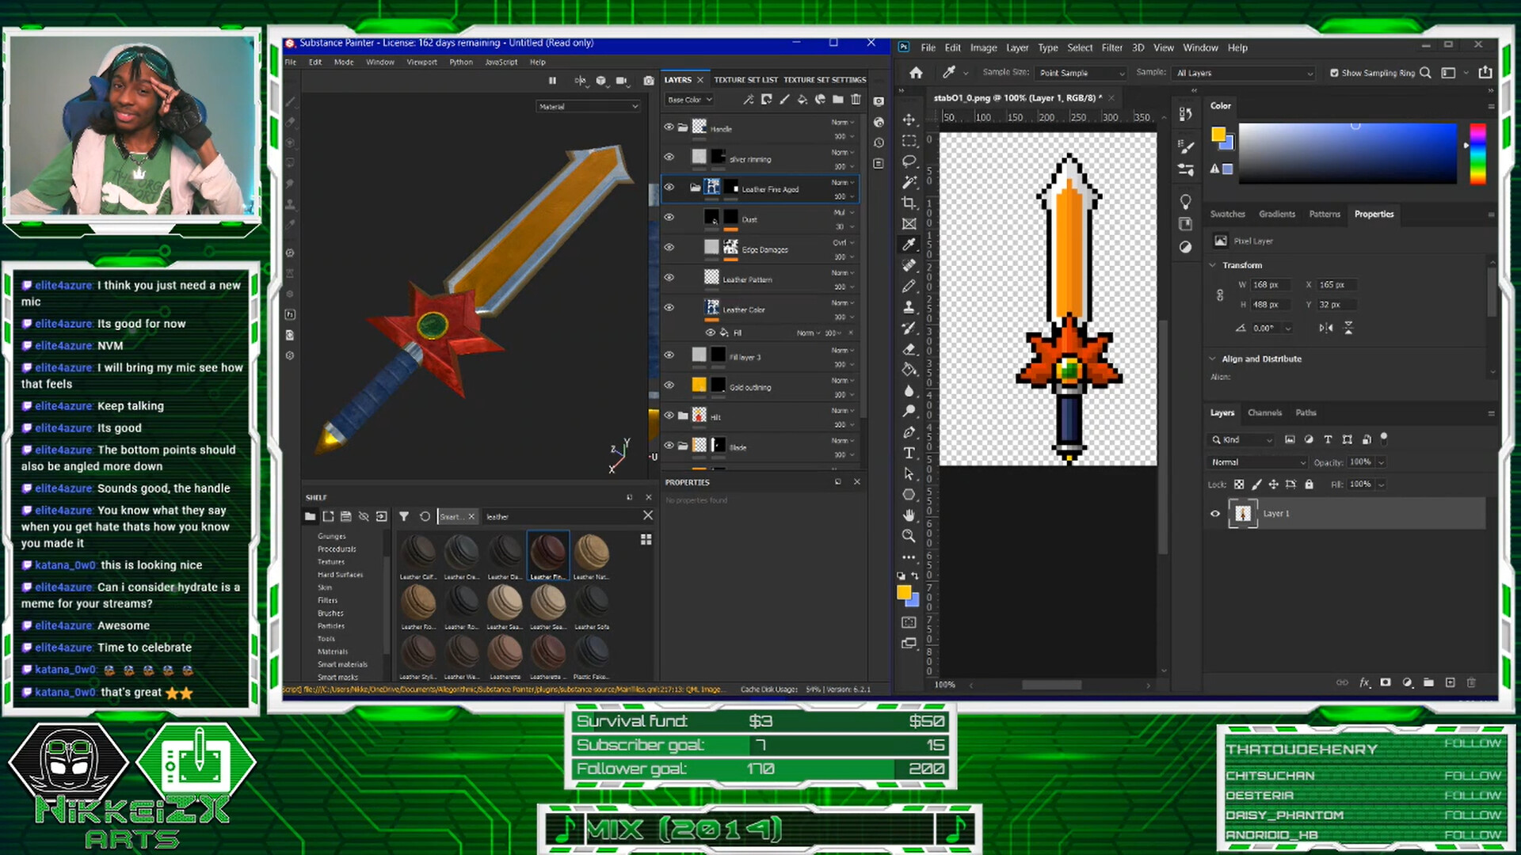
Task: Open the fill bucket icon in Layers toolbar
Action: (x=802, y=99)
